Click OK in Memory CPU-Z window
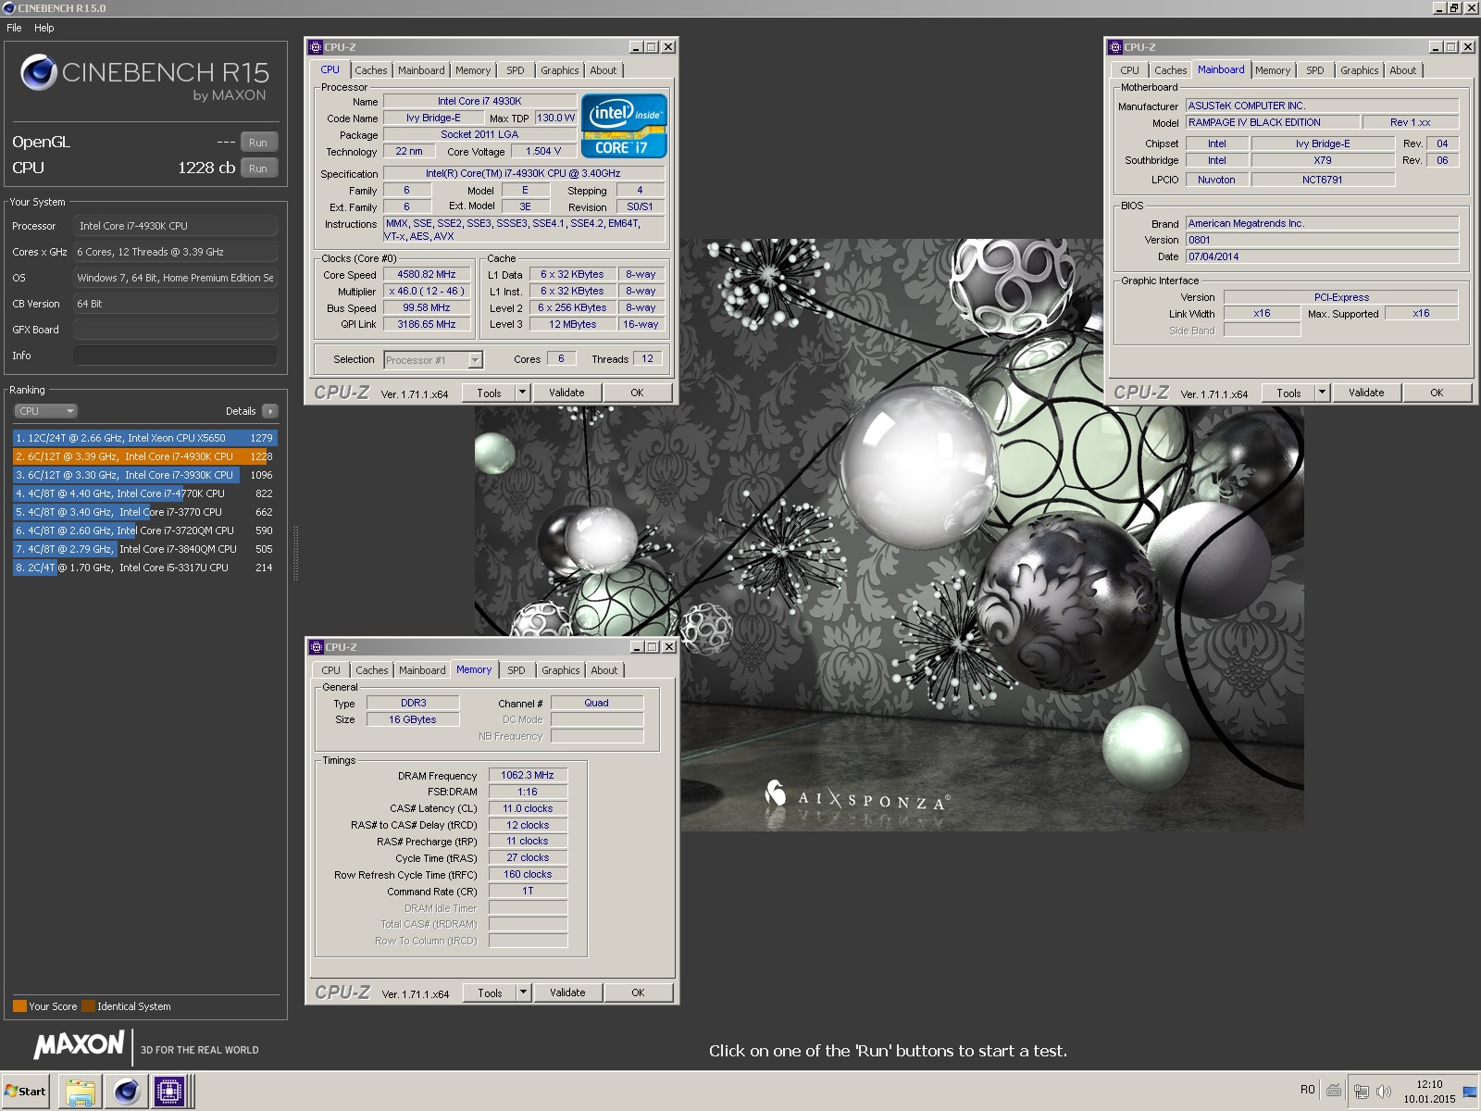The width and height of the screenshot is (1481, 1111). [638, 992]
